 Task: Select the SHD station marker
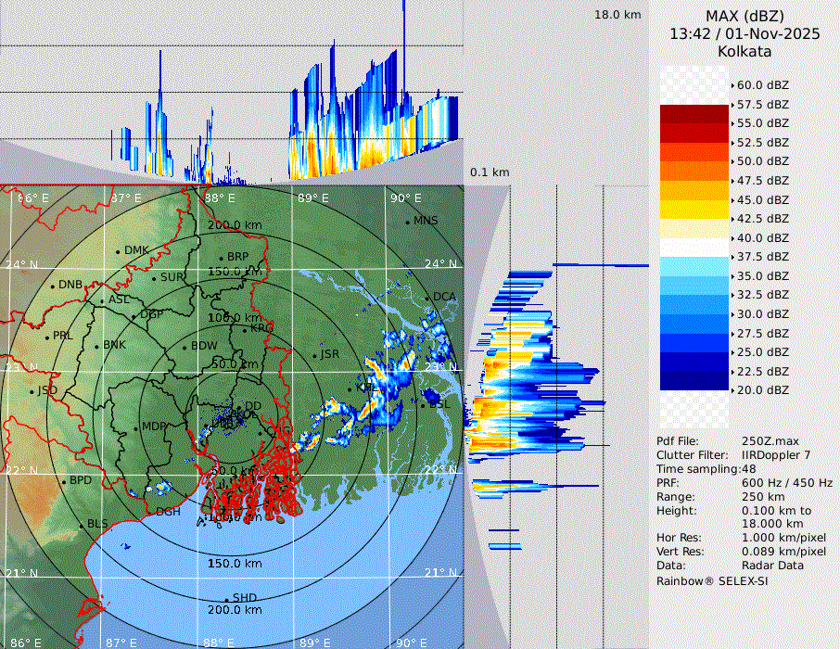227,599
